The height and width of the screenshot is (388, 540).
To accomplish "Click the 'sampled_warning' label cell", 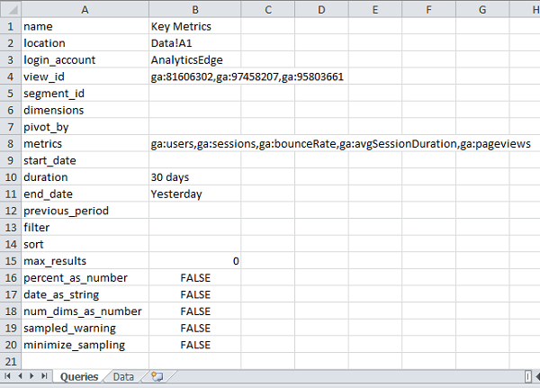I will (85, 328).
